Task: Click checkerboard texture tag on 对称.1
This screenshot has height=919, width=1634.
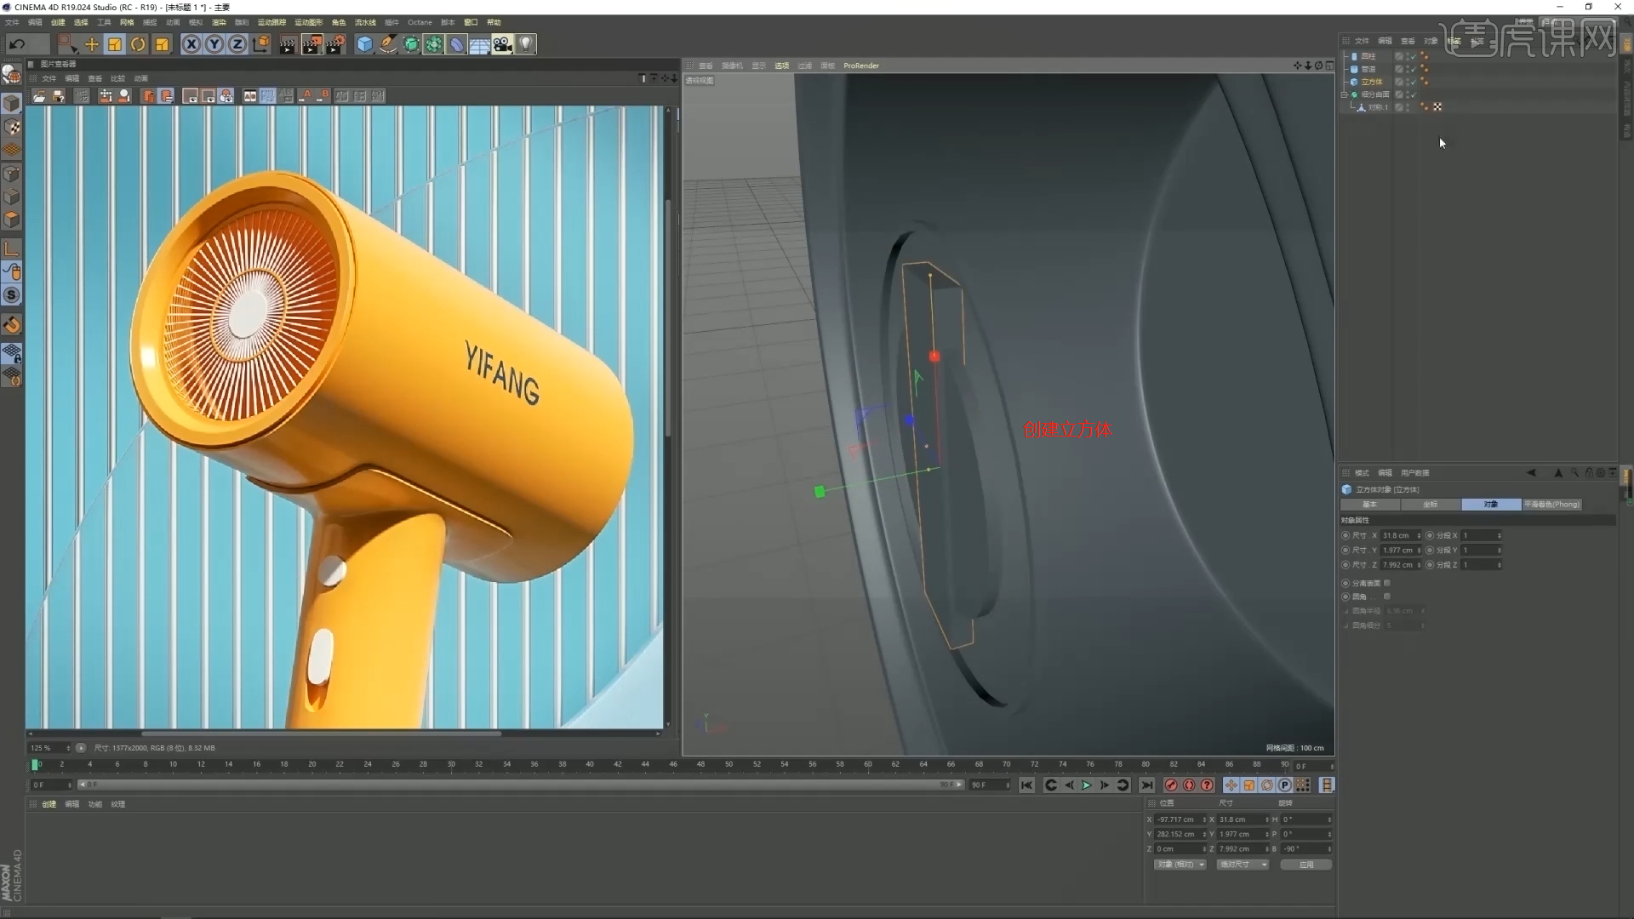Action: click(1437, 107)
